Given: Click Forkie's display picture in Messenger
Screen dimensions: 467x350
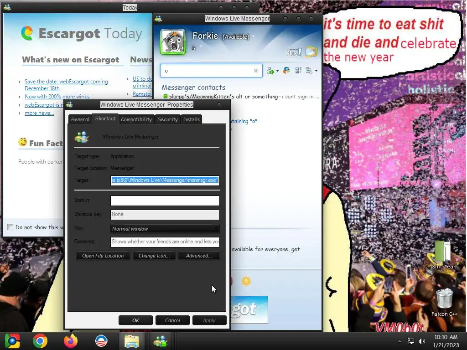Looking at the screenshot, I should 173,42.
